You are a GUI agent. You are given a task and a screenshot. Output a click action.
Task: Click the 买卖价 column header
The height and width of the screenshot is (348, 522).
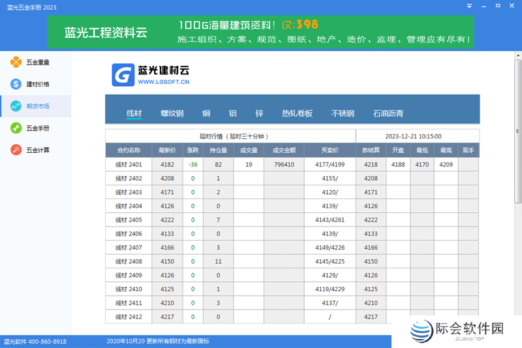330,151
